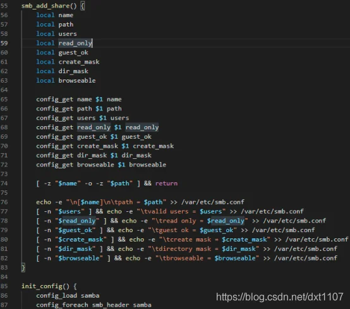Click 'config_get dir_mask' line
Viewport: 350px width, 309px height.
[94, 156]
